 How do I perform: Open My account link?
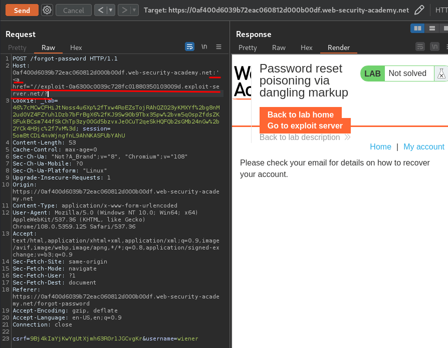(424, 147)
